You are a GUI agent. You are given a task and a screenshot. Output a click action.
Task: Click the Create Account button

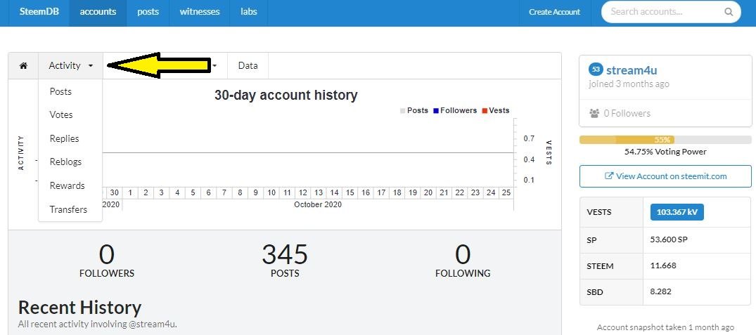[x=554, y=12]
